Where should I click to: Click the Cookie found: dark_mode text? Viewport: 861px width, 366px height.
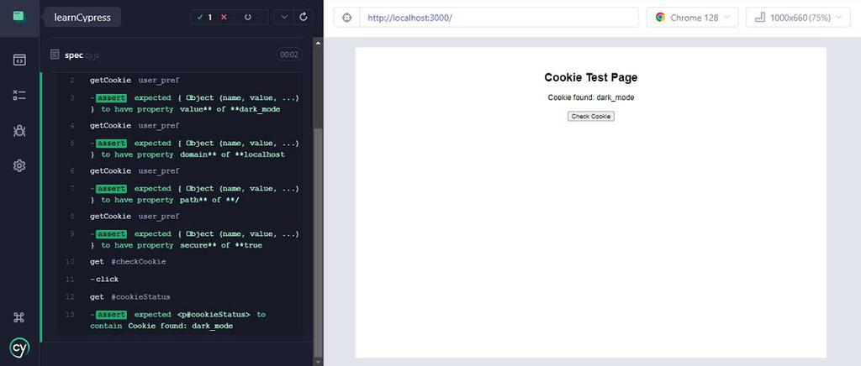pyautogui.click(x=591, y=97)
